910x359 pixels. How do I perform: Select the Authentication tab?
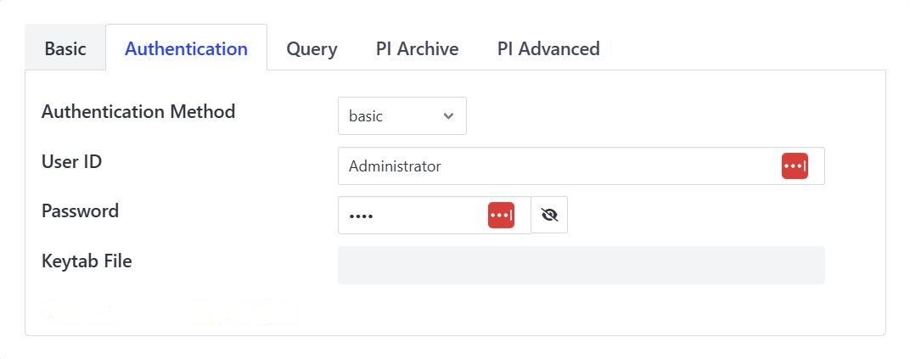[186, 48]
